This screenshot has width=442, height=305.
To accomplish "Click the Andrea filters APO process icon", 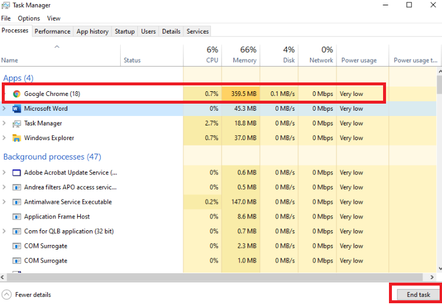I will pyautogui.click(x=17, y=187).
